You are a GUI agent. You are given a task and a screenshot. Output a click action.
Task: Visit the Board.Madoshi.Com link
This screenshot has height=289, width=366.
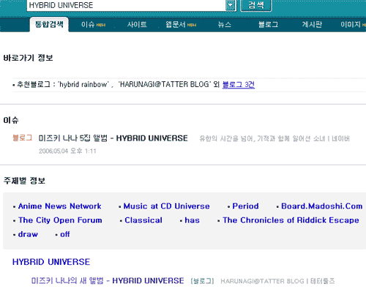[x=322, y=206]
